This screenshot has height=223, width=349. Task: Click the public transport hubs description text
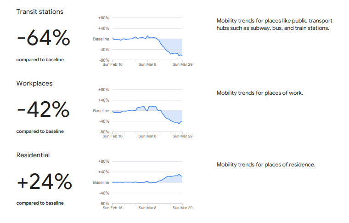tap(274, 24)
